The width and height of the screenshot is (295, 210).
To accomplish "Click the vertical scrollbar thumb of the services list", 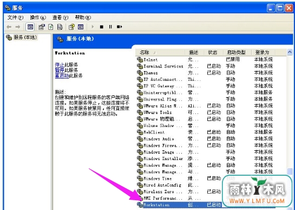I will pos(290,172).
